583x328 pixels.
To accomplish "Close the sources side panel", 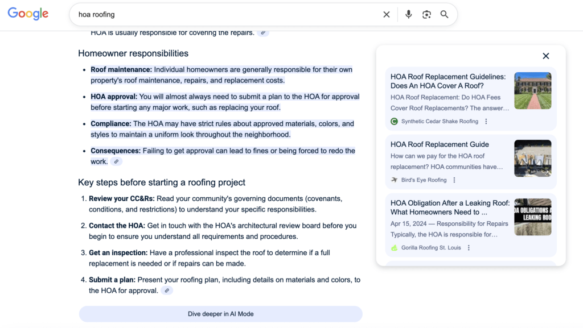I will [x=545, y=56].
